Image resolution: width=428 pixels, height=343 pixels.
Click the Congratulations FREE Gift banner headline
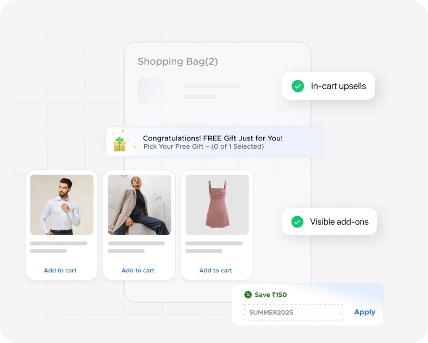pos(213,138)
